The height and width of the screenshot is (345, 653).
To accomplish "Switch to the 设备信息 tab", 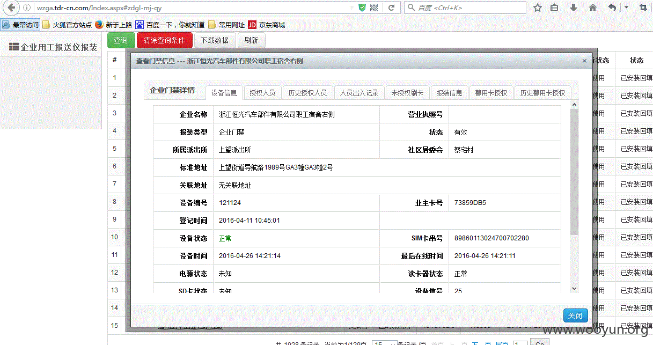I will pyautogui.click(x=224, y=93).
